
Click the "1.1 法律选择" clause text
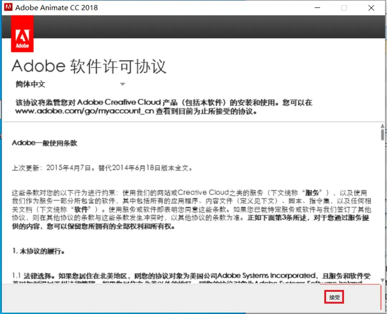click(191, 276)
